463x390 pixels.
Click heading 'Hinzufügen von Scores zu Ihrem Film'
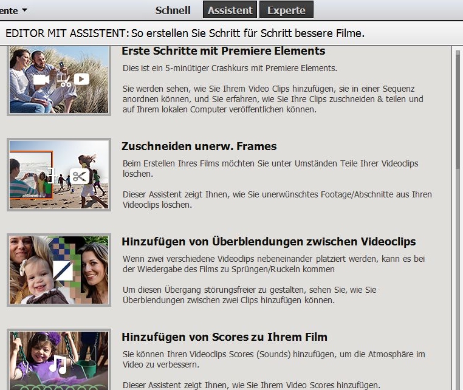224,337
